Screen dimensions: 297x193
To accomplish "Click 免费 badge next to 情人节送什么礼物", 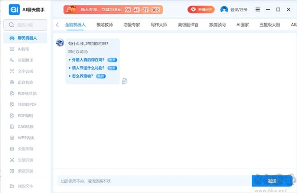I will tap(112, 68).
